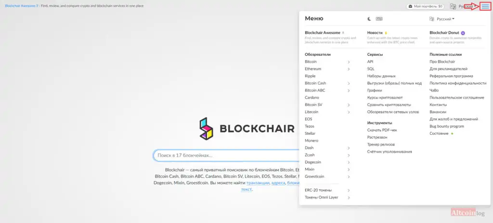The width and height of the screenshot is (493, 223).
Task: Expand the Bitcoin explorer chevron
Action: (x=349, y=62)
